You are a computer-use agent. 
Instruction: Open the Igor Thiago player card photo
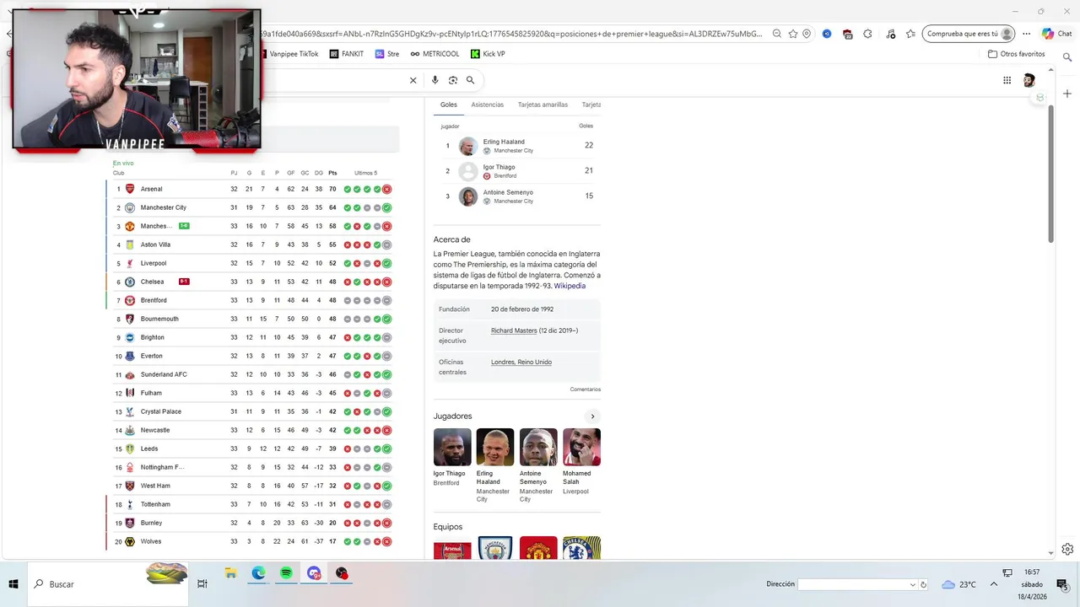coord(452,447)
